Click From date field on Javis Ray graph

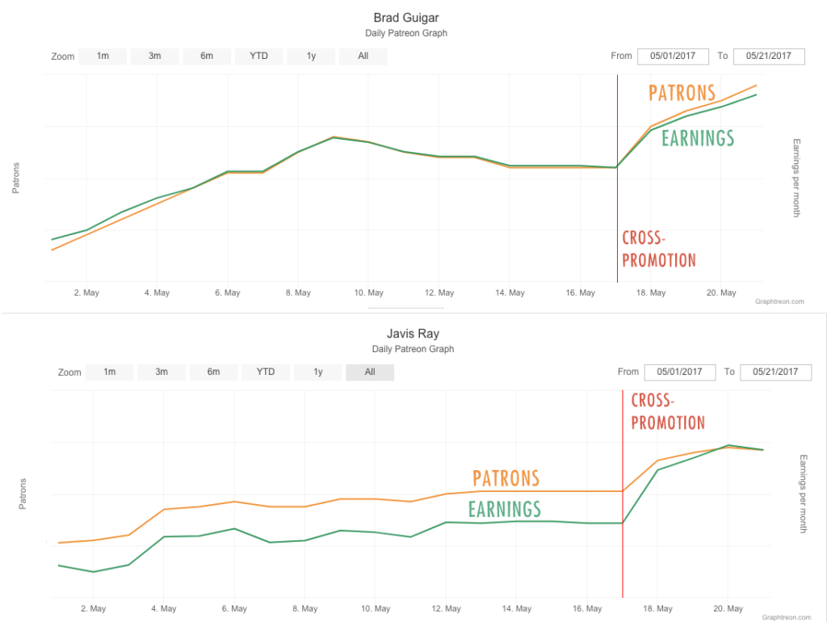[679, 372]
